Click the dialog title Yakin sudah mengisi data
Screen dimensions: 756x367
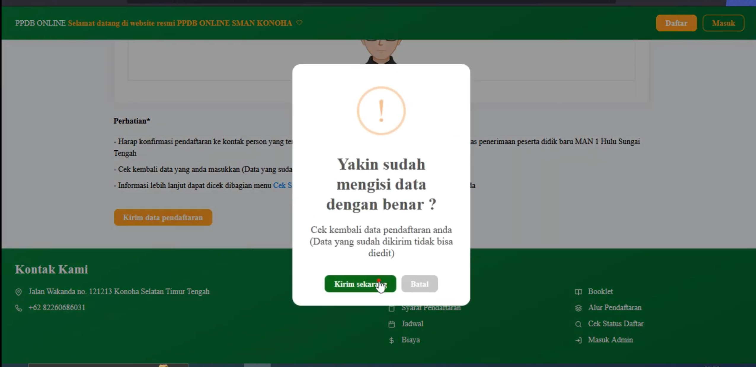point(381,184)
